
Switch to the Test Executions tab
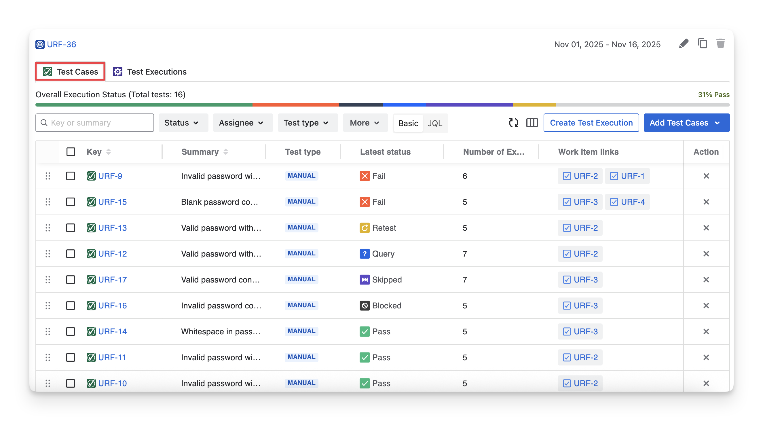150,72
